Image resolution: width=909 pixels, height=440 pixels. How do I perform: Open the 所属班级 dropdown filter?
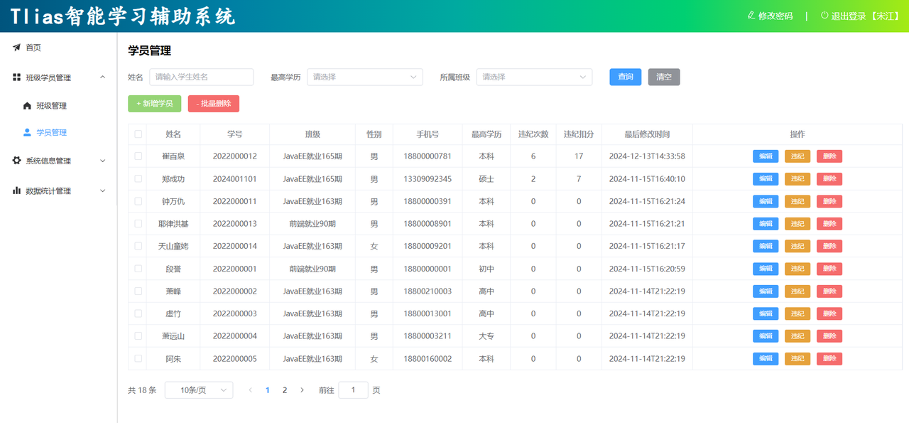click(534, 77)
